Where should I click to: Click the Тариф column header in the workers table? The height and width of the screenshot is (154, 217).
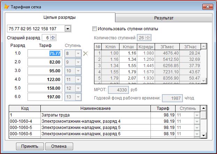(163, 108)
